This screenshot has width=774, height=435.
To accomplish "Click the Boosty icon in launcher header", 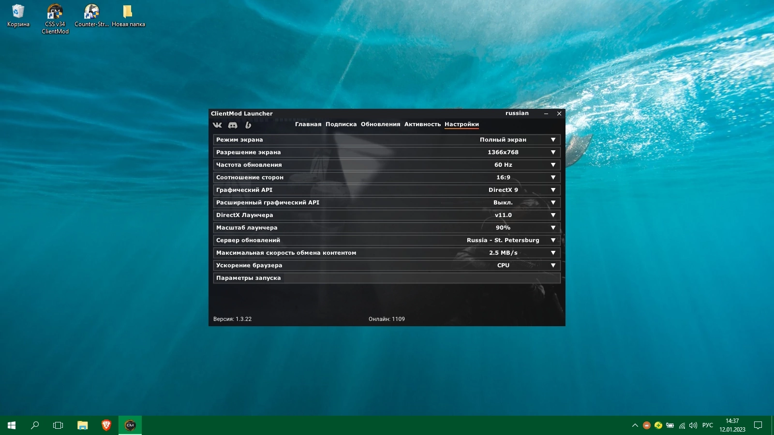I will pos(248,125).
